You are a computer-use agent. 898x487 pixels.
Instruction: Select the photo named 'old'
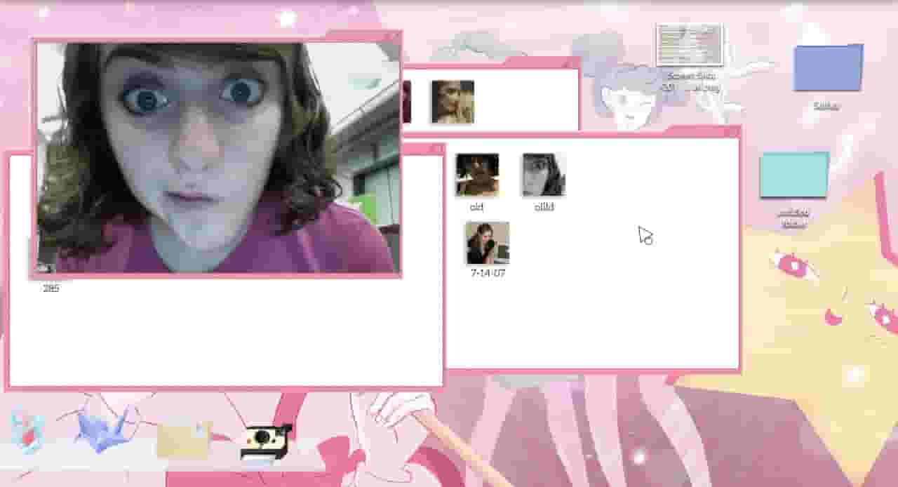478,175
